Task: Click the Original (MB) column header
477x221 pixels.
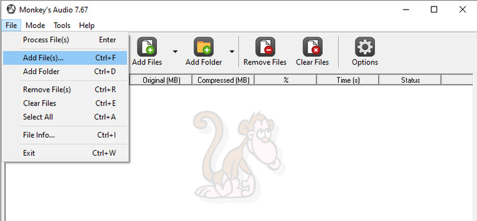Action: pos(161,80)
